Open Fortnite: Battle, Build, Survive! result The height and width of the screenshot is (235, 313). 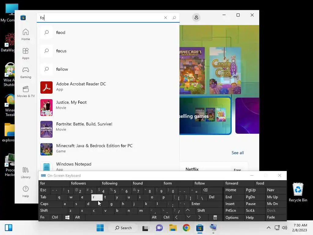pos(108,129)
